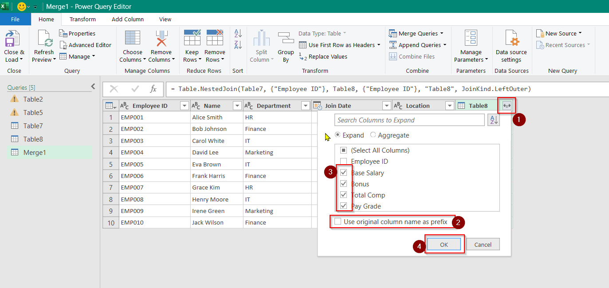The image size is (609, 288).
Task: Click the Split Column icon
Action: (262, 39)
